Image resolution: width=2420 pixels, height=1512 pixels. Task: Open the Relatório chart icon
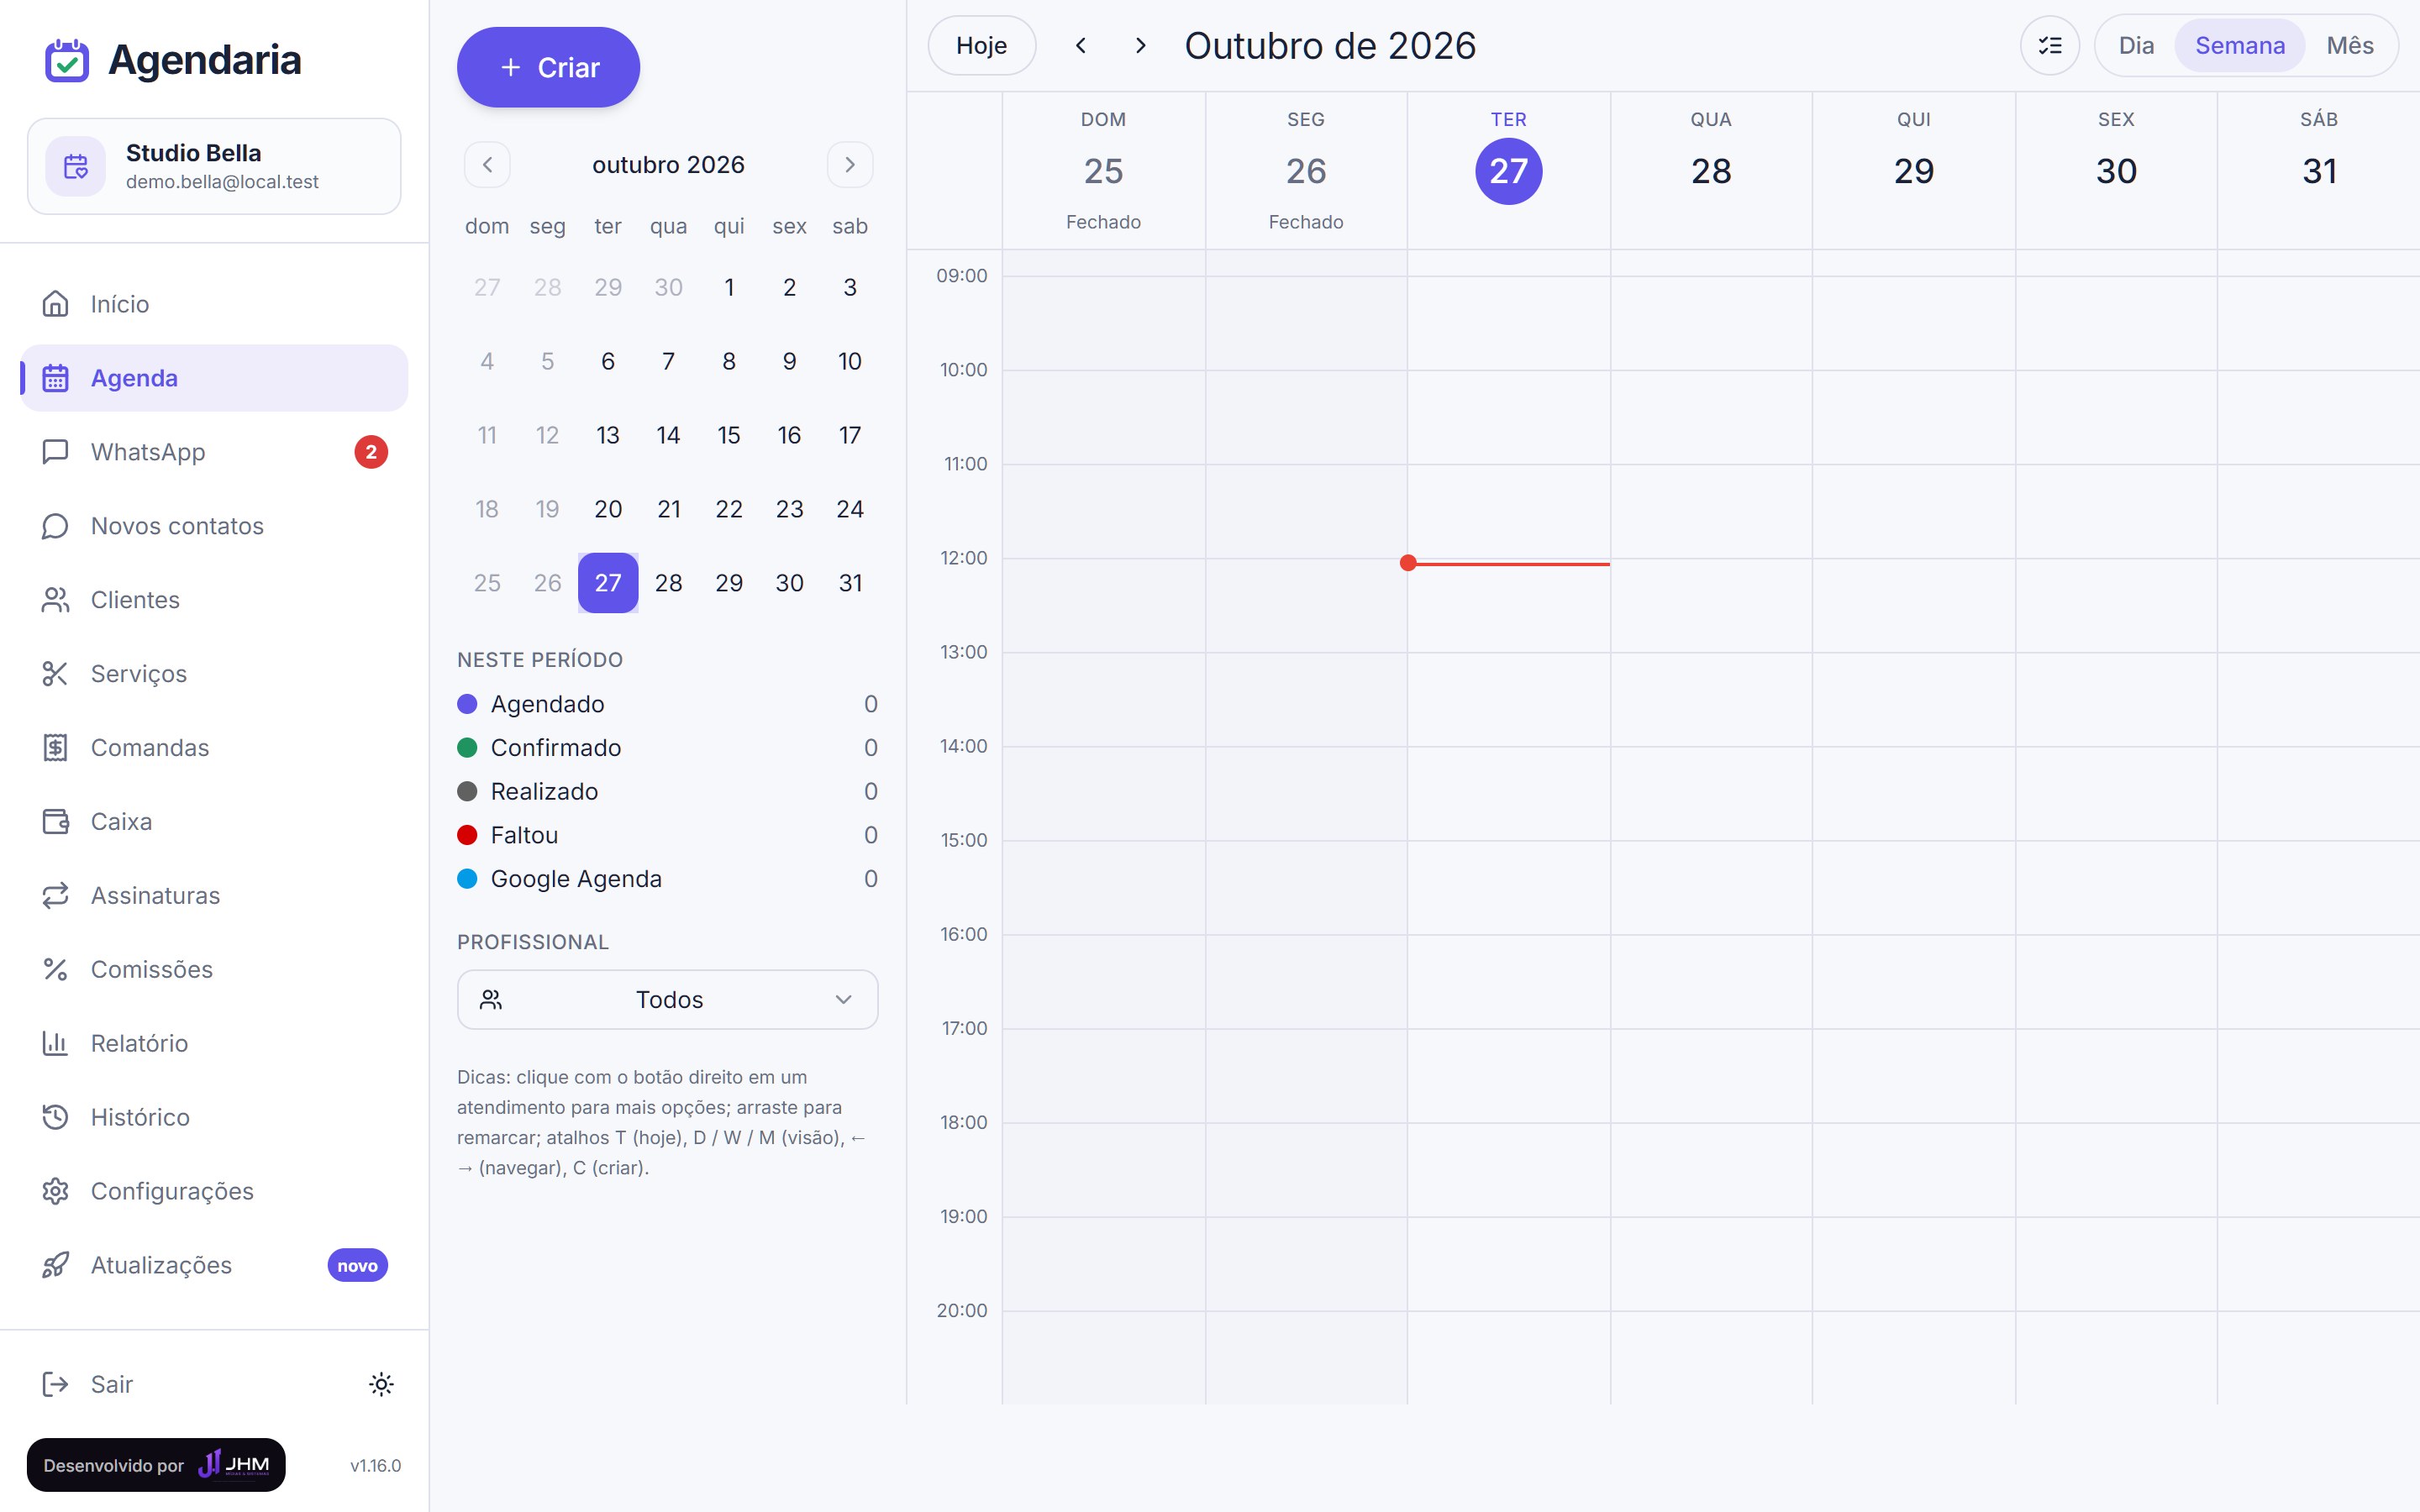pos(55,1043)
